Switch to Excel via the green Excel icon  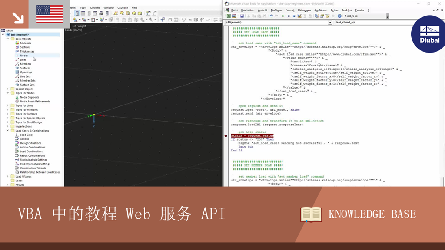click(229, 16)
